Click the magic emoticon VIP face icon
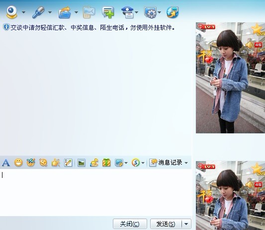This screenshot has height=230, width=265. click(x=31, y=163)
